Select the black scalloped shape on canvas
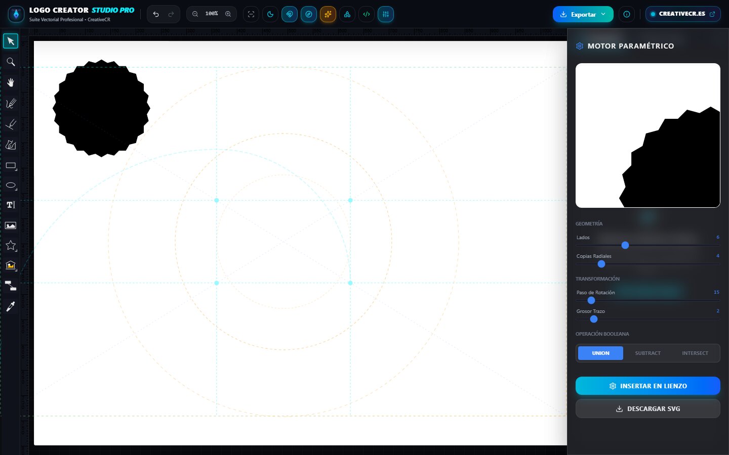 click(x=101, y=108)
